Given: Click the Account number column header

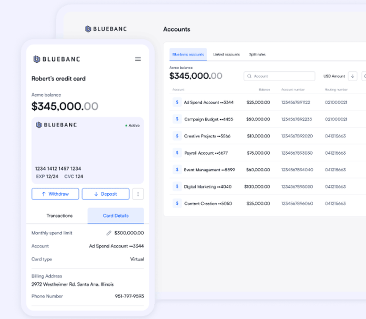Looking at the screenshot, I should (293, 90).
